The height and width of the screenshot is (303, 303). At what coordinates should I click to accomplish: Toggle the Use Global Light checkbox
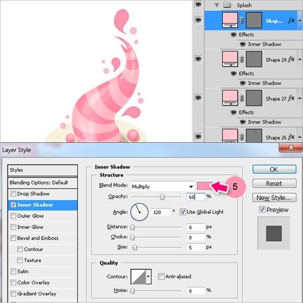coord(183,212)
